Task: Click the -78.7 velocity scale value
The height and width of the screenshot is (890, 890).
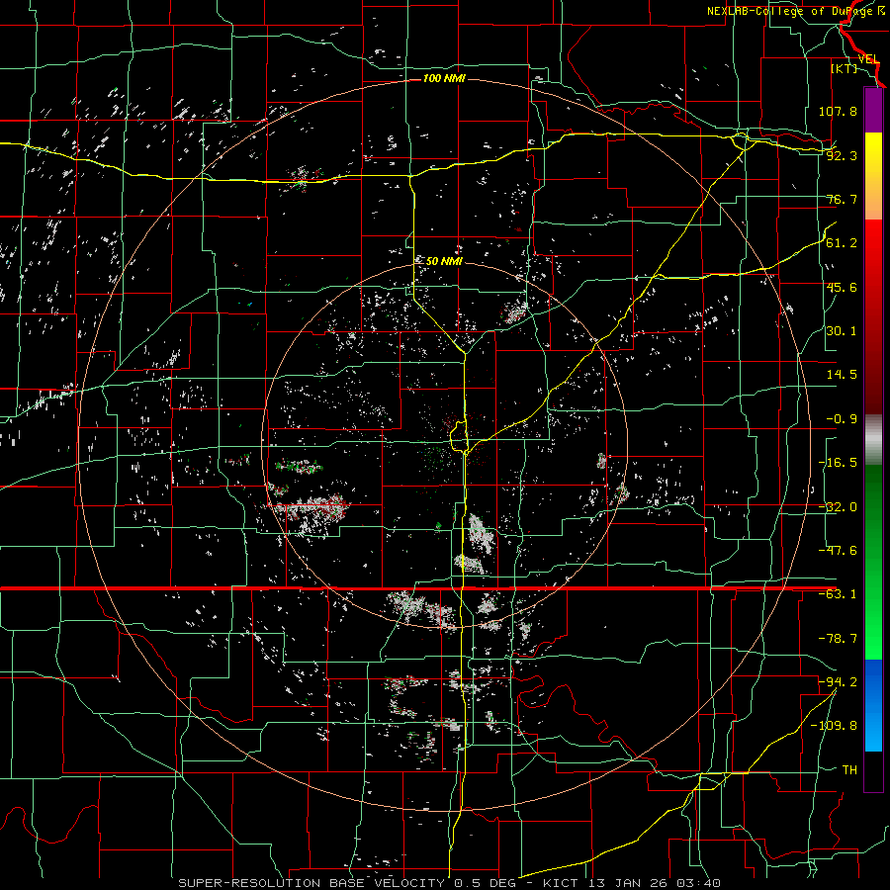Action: click(x=838, y=639)
